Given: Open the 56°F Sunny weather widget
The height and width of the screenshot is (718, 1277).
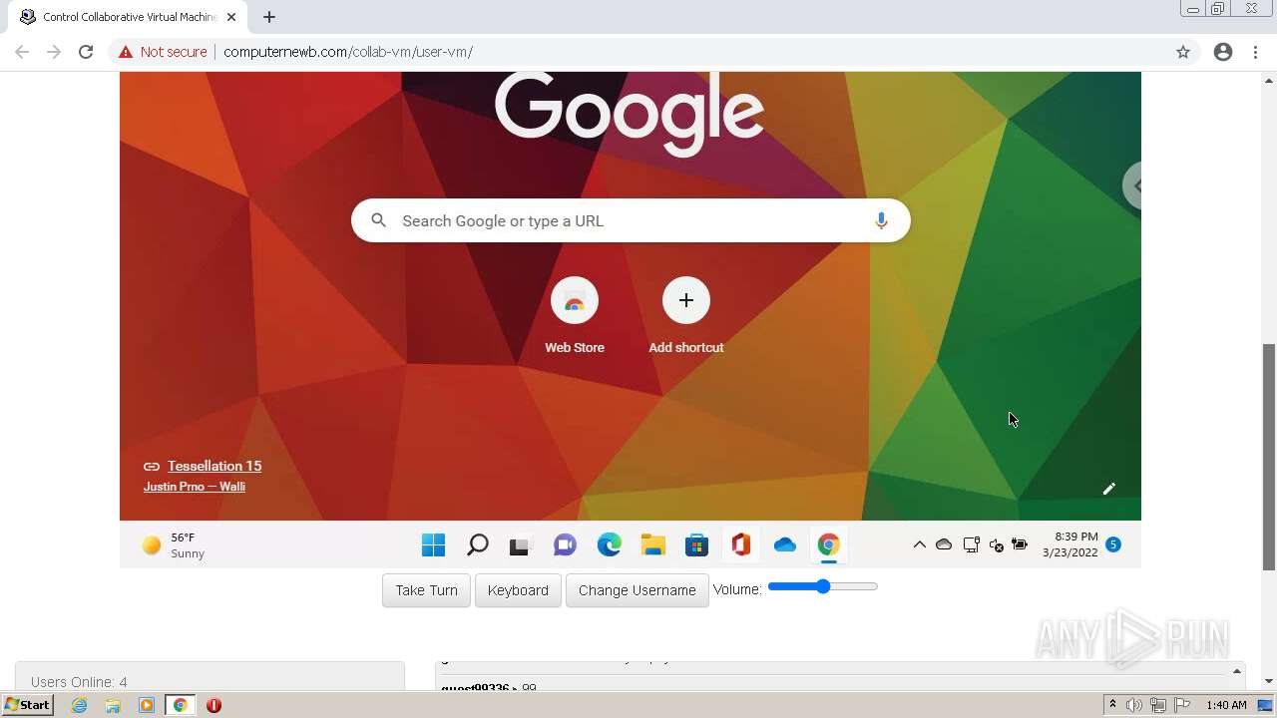Looking at the screenshot, I should click(x=174, y=544).
